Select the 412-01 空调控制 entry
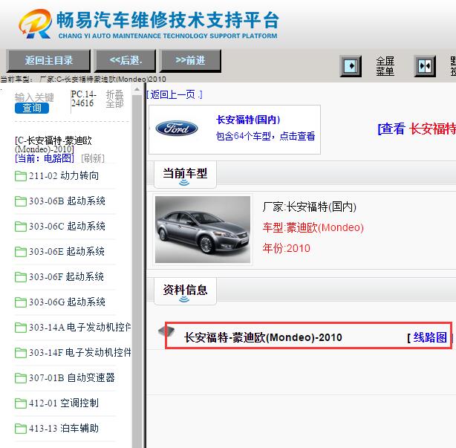This screenshot has height=448, width=456. click(64, 403)
